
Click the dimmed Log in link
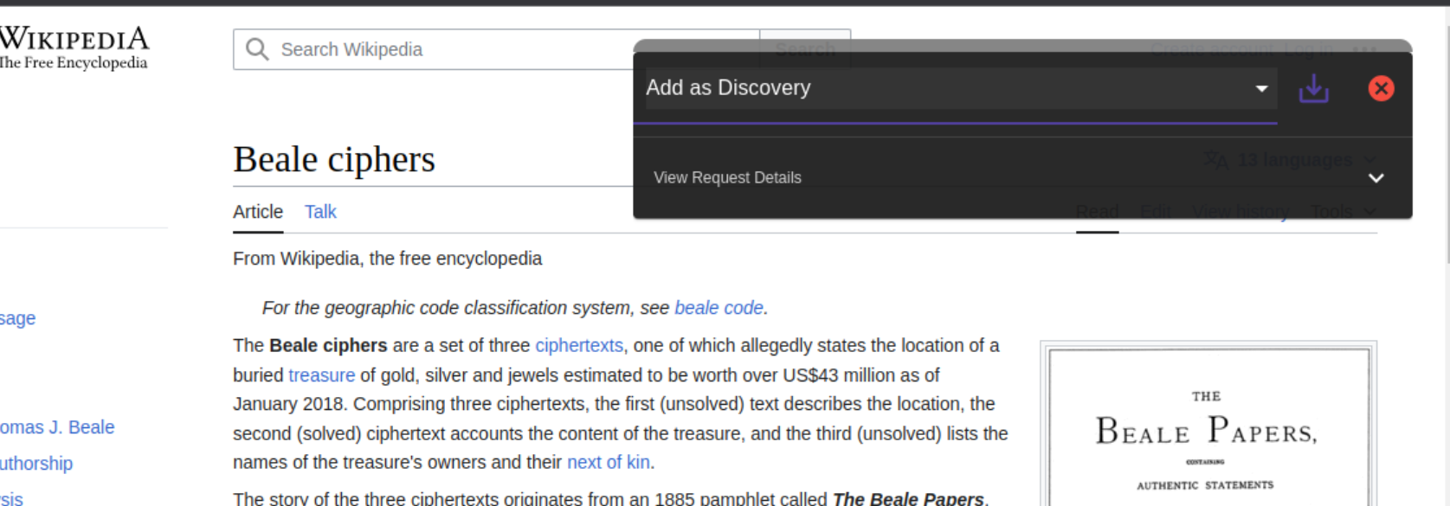click(1308, 49)
